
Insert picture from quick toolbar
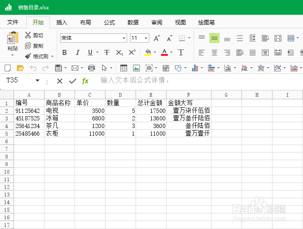(x=136, y=68)
